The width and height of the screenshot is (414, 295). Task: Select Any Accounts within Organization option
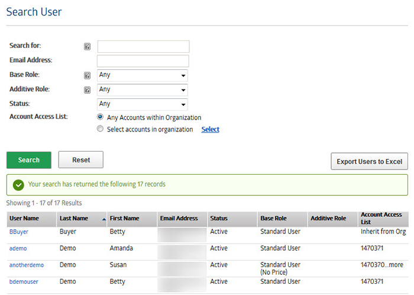[100, 117]
